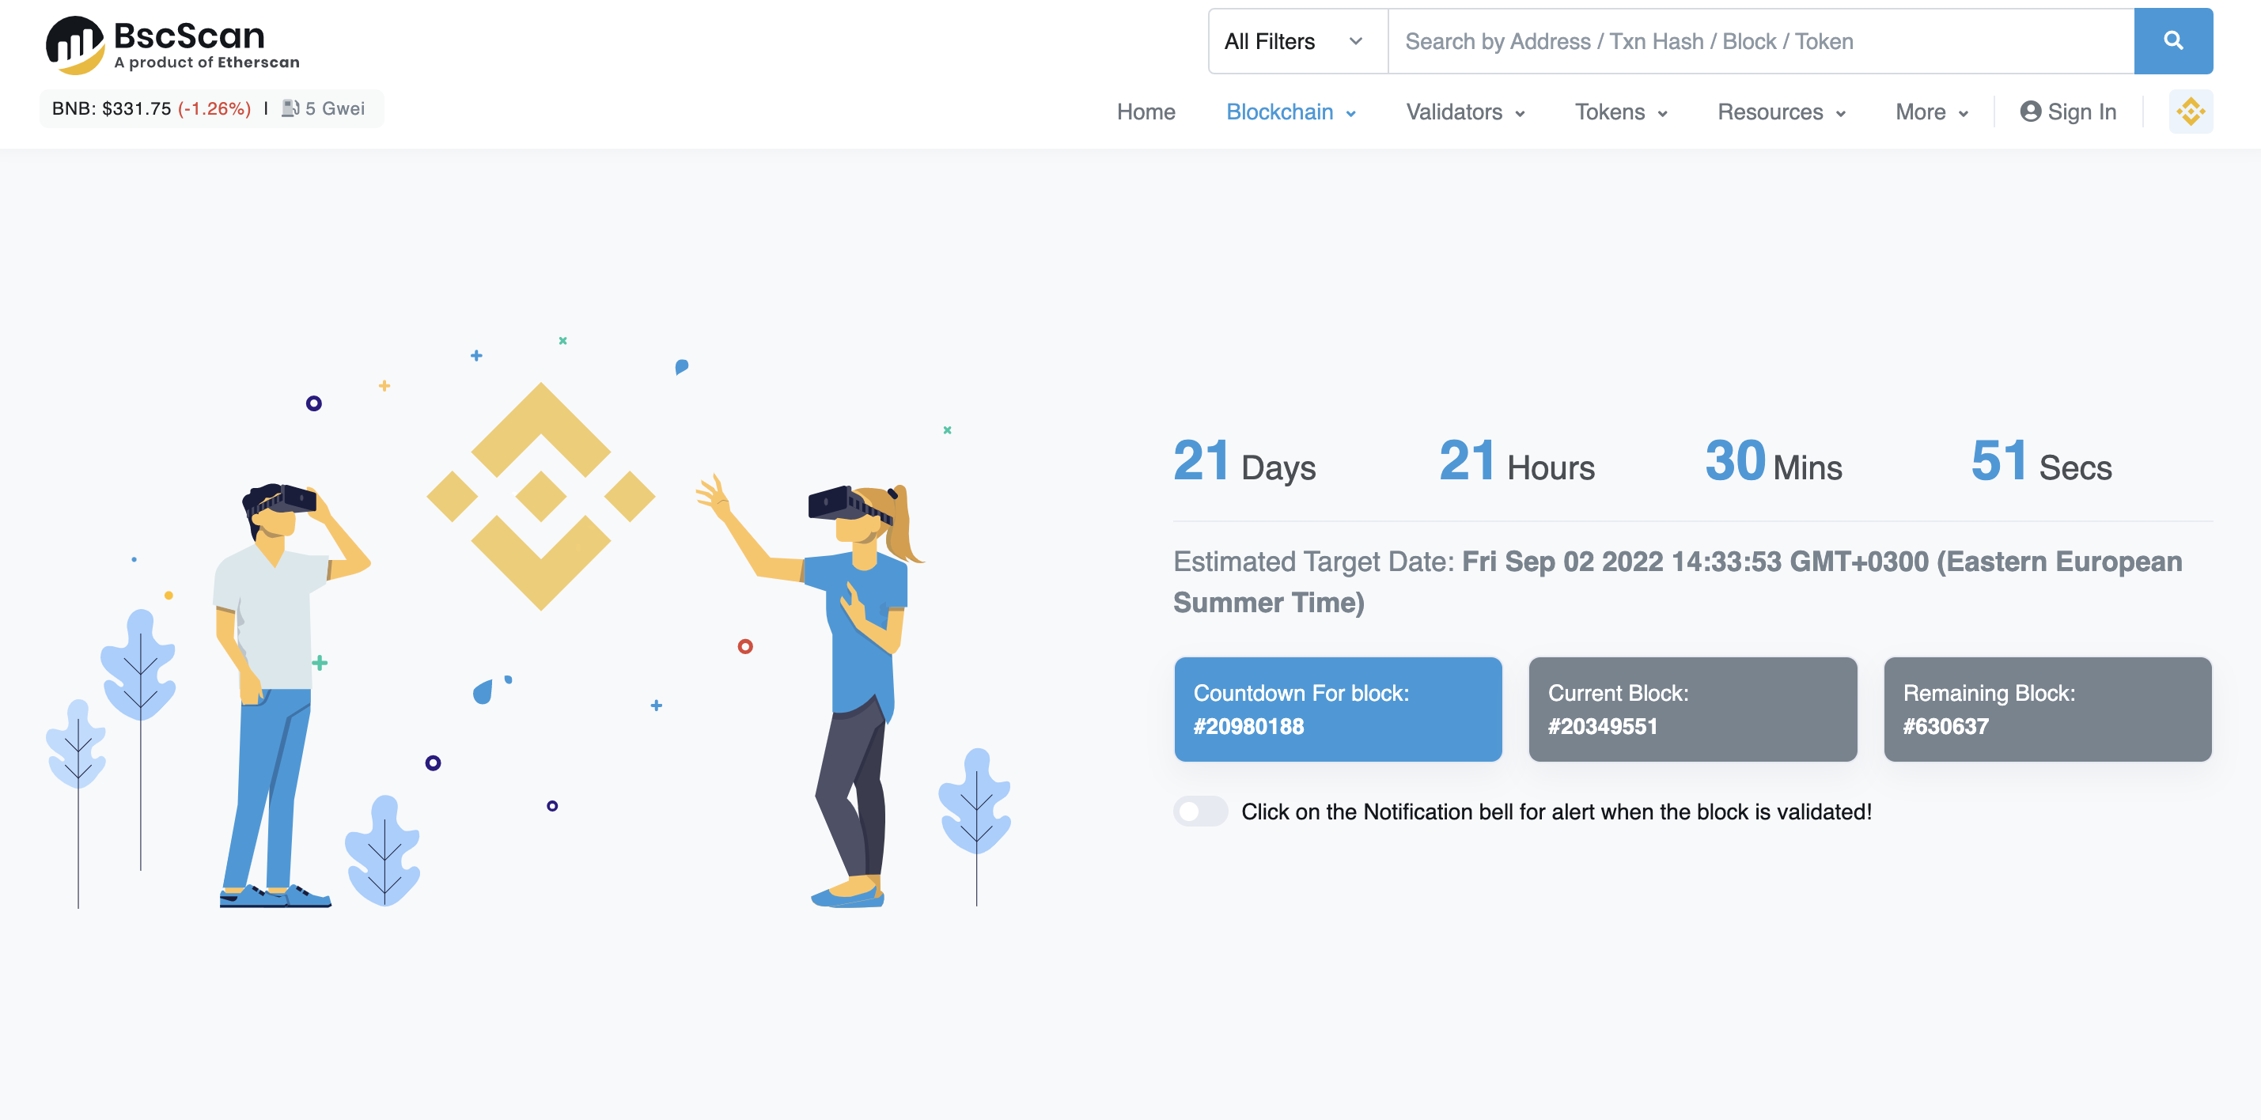Screen dimensions: 2261x1120
Task: Click the BNB chain network icon
Action: [2190, 112]
